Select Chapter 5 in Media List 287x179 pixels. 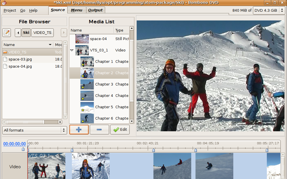pos(99,107)
